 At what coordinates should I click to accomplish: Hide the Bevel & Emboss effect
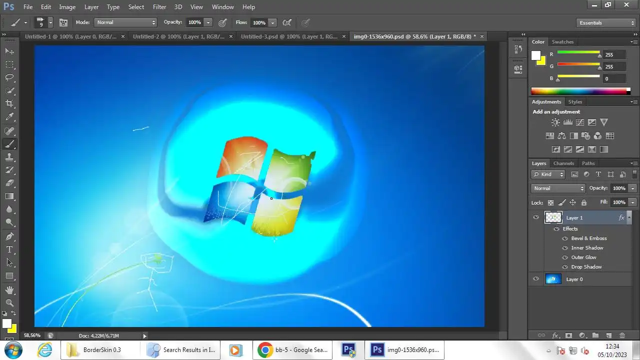pyautogui.click(x=565, y=238)
